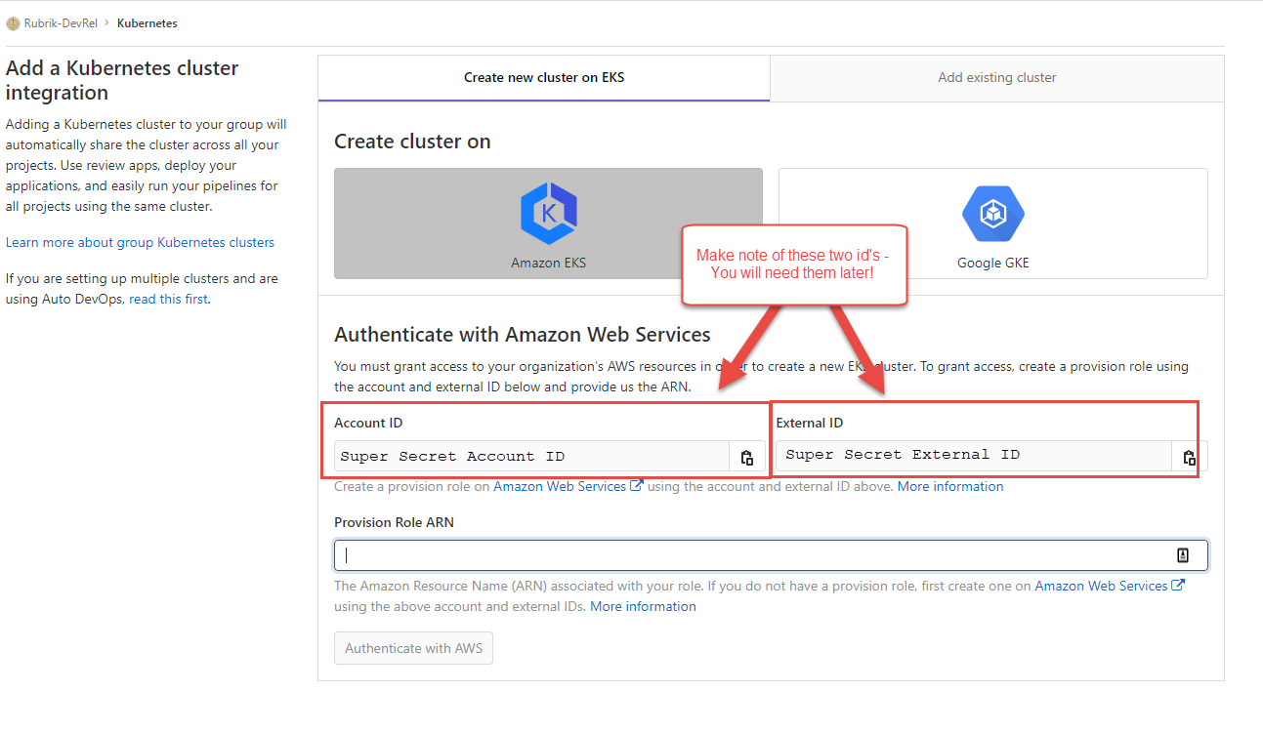Image resolution: width=1263 pixels, height=732 pixels.
Task: Open More information link under Provision Role ARN
Action: 643,606
